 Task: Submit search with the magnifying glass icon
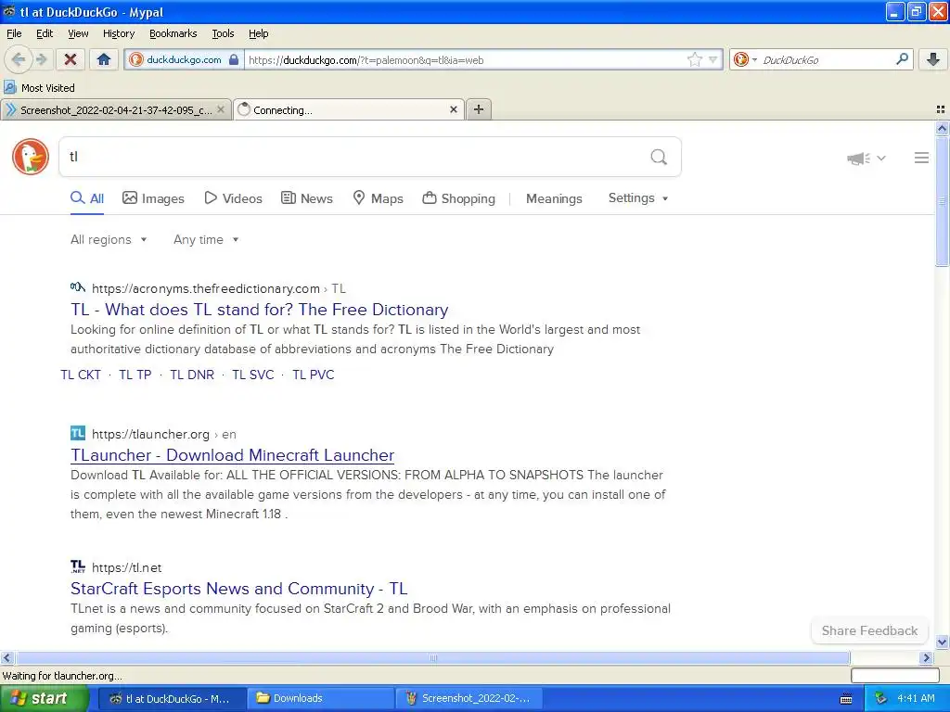click(659, 158)
